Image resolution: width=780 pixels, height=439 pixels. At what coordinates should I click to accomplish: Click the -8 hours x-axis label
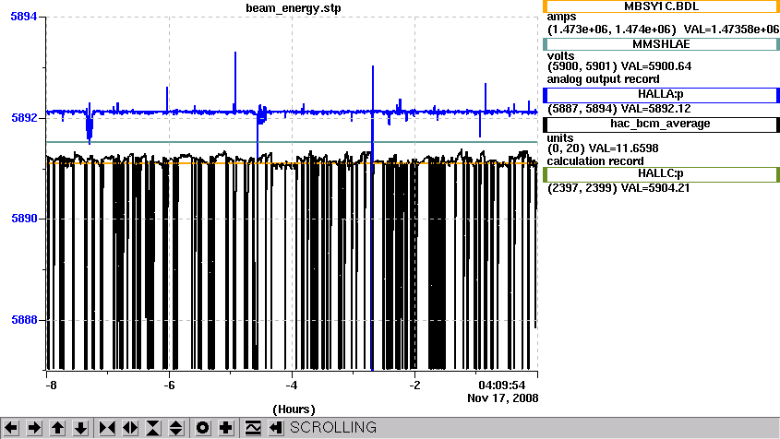coord(51,386)
